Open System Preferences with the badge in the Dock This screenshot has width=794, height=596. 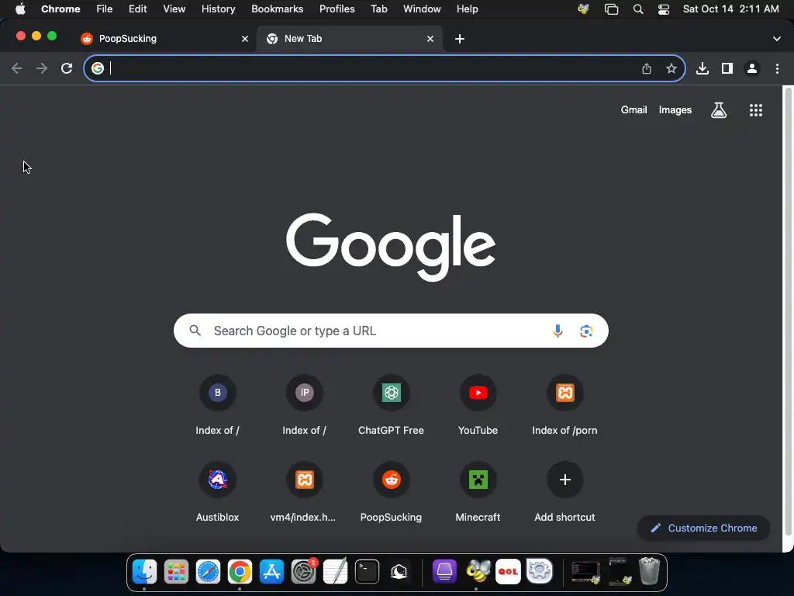303,572
